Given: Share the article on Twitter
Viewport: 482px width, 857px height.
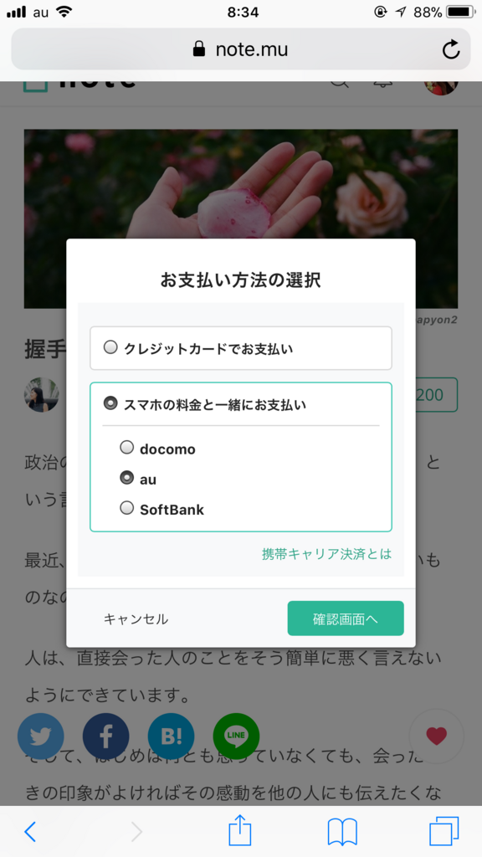Looking at the screenshot, I should point(40,736).
